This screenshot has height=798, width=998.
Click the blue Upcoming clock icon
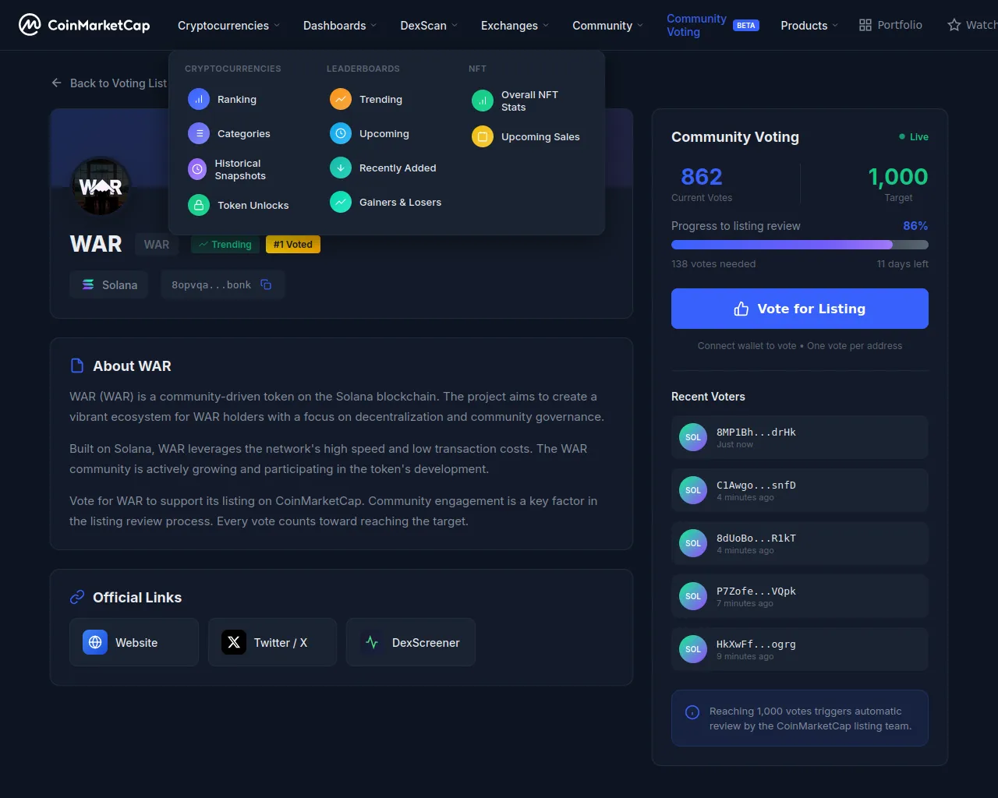[x=341, y=134]
